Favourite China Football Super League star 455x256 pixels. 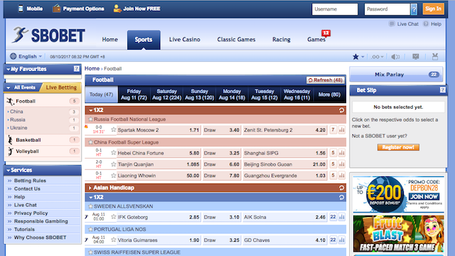pyautogui.click(x=90, y=142)
